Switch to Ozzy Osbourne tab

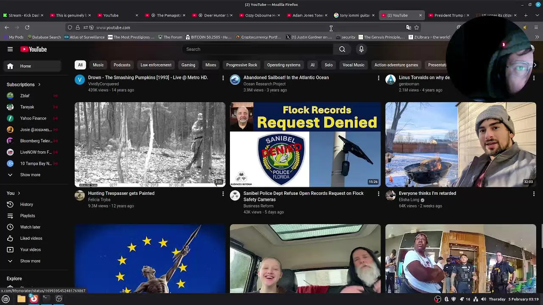260,15
